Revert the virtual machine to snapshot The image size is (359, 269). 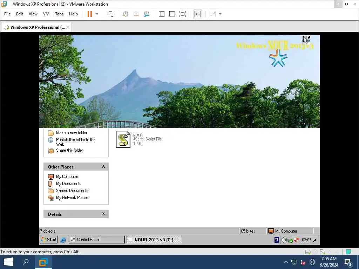pos(136,14)
